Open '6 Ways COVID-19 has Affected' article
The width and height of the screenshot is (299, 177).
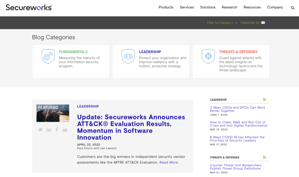coord(237,139)
